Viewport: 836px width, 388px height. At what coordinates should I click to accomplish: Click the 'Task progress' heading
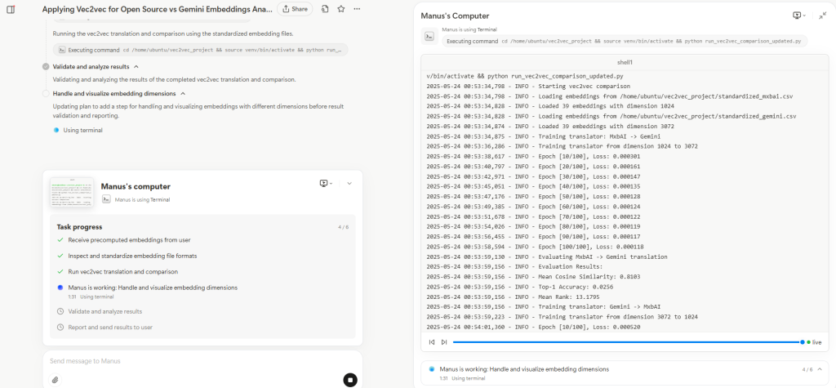(x=79, y=227)
